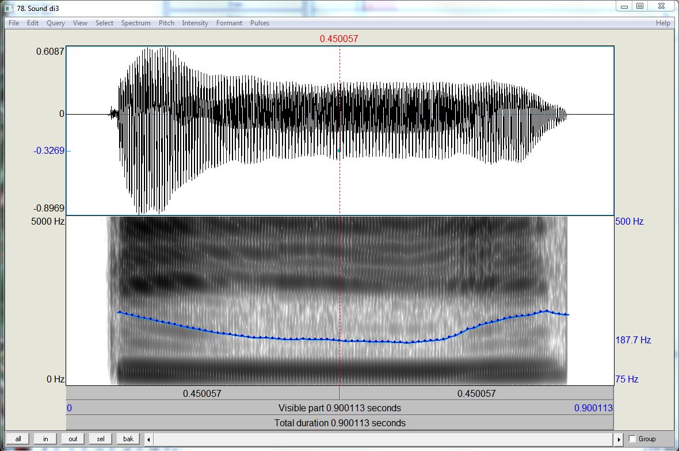Click the 0 Hz spectrogram floor label
The height and width of the screenshot is (451, 679).
click(x=55, y=379)
